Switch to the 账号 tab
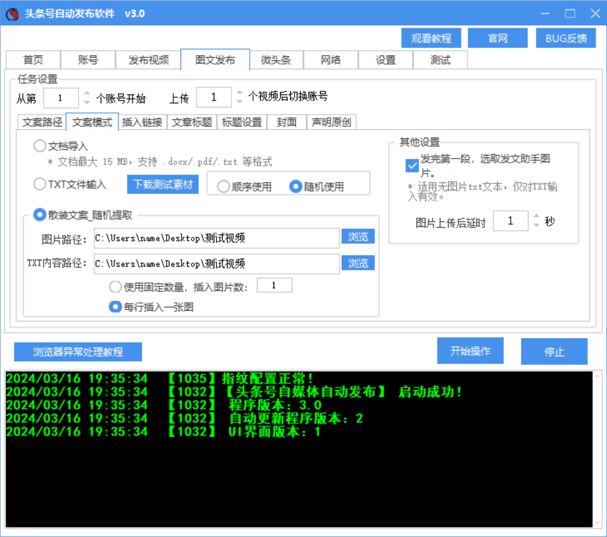Image resolution: width=607 pixels, height=537 pixels. coord(88,60)
